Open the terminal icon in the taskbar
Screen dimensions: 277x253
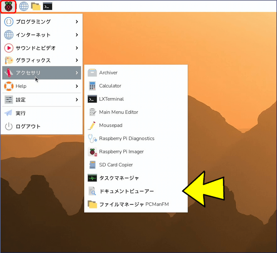(x=47, y=6)
